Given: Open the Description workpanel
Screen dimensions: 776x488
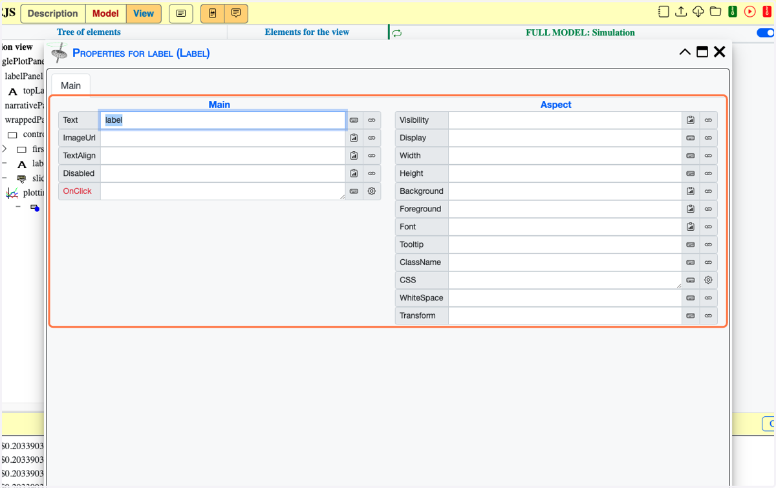Looking at the screenshot, I should (53, 13).
